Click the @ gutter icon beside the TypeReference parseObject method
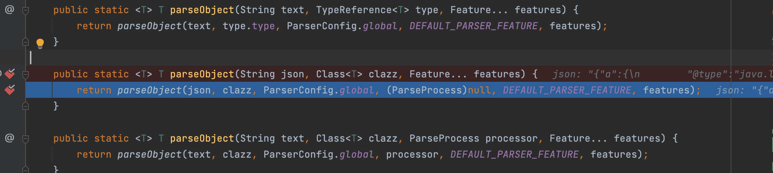773x173 pixels. coord(9,9)
